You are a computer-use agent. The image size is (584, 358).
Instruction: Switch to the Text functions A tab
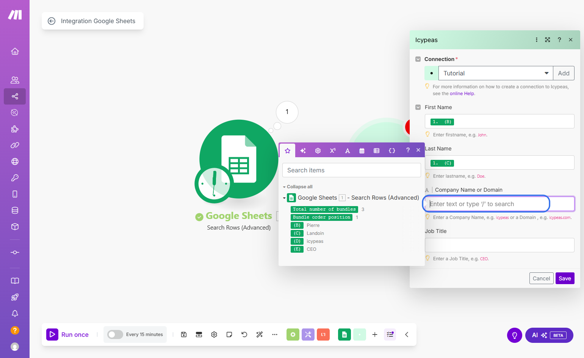(348, 150)
